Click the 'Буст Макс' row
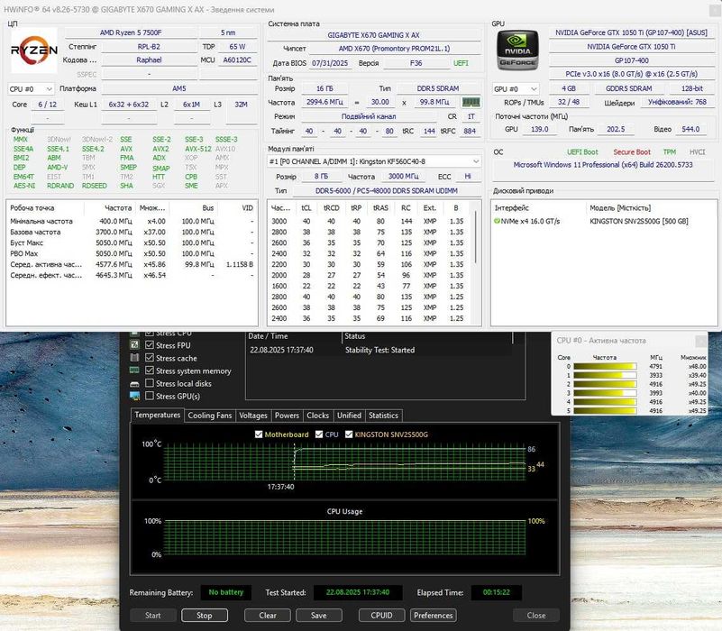The height and width of the screenshot is (631, 722). [132, 242]
